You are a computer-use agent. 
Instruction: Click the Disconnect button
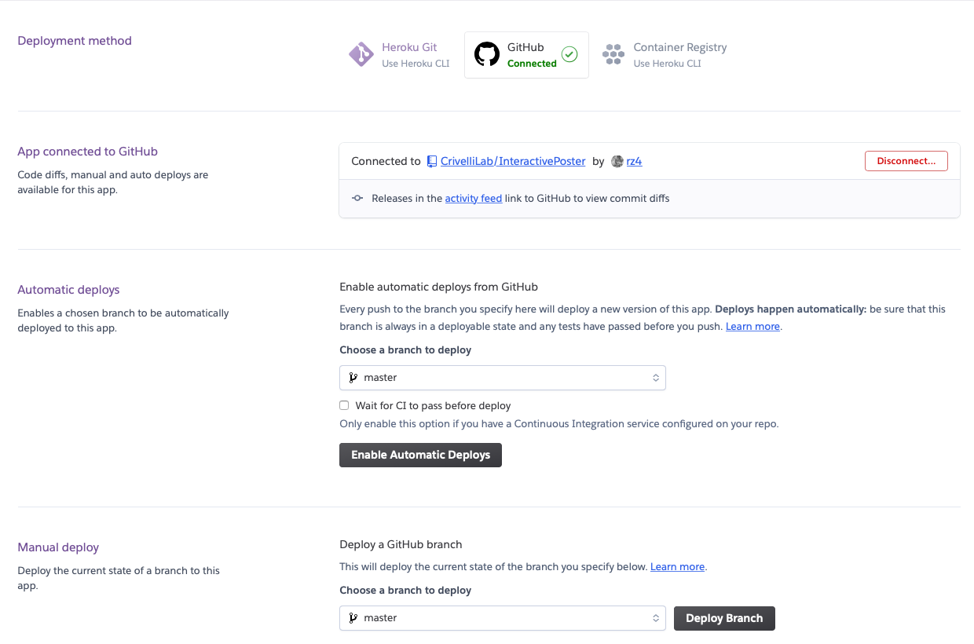click(906, 161)
